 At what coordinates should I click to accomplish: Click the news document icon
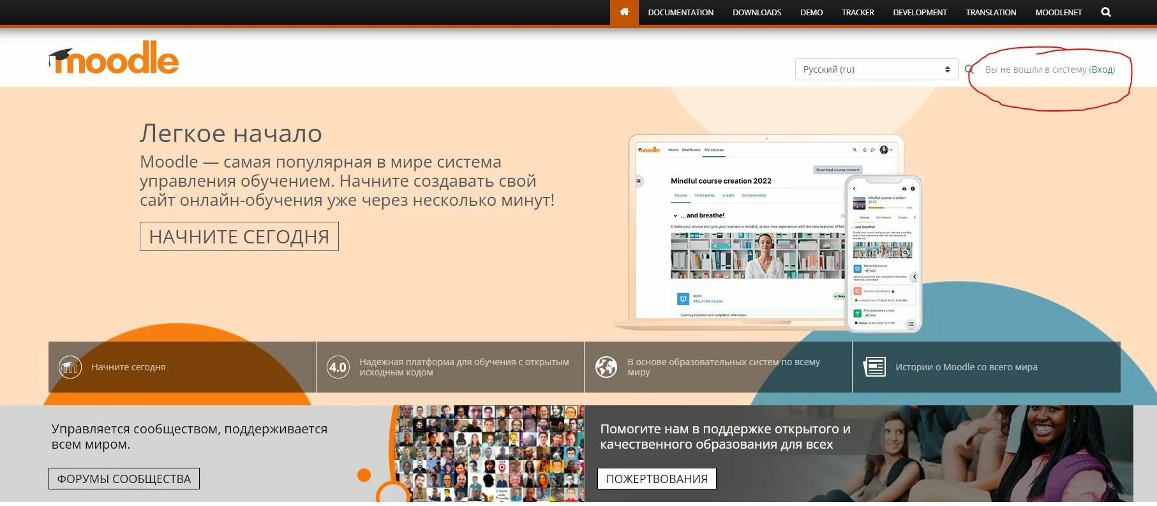874,367
